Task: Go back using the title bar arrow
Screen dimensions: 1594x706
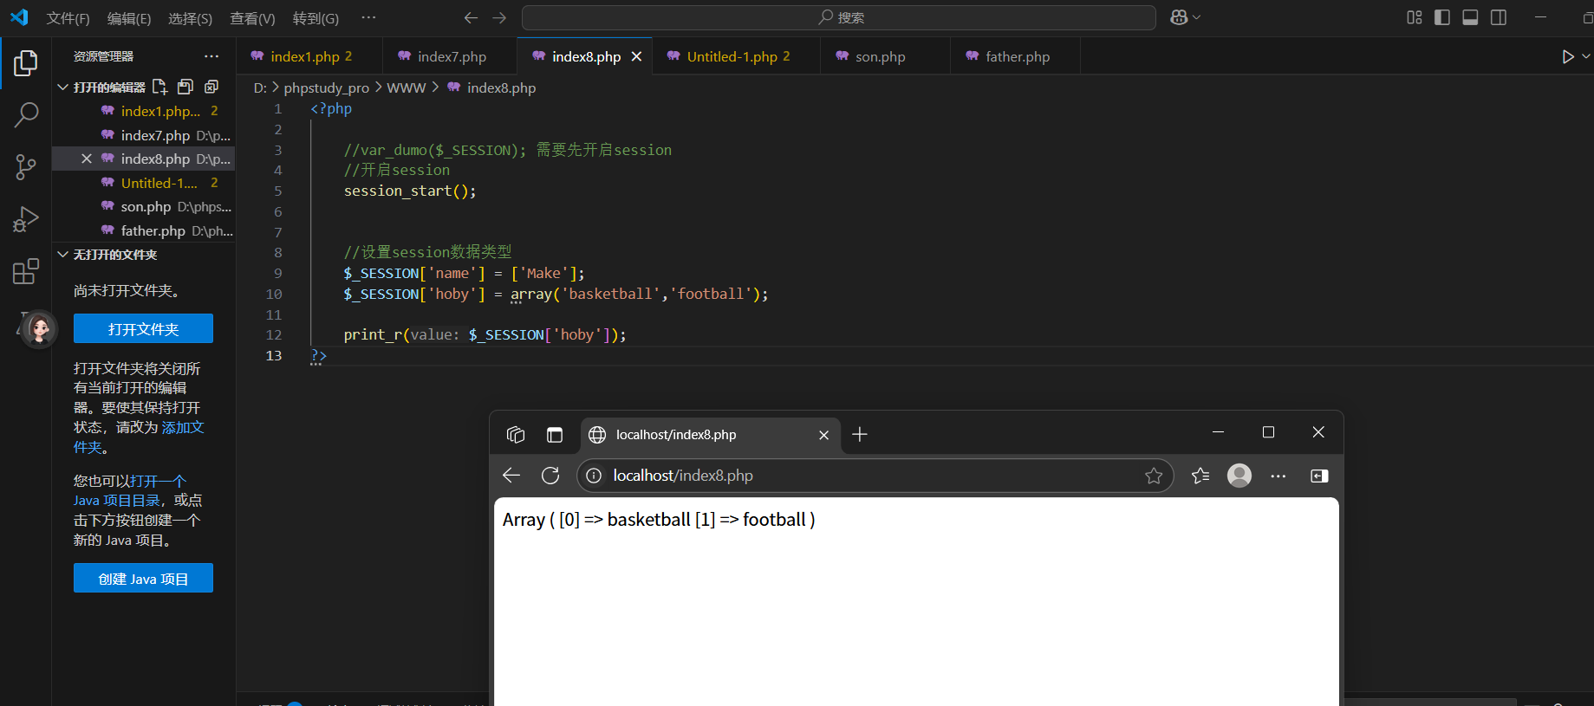Action: pyautogui.click(x=471, y=17)
